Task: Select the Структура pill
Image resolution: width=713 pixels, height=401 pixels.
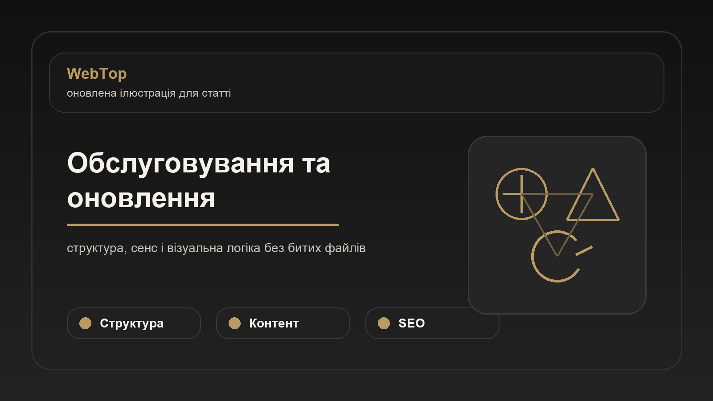Action: pos(134,323)
